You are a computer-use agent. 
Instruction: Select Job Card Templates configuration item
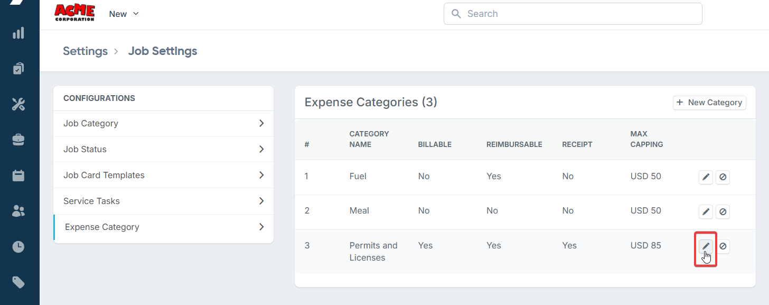(104, 175)
